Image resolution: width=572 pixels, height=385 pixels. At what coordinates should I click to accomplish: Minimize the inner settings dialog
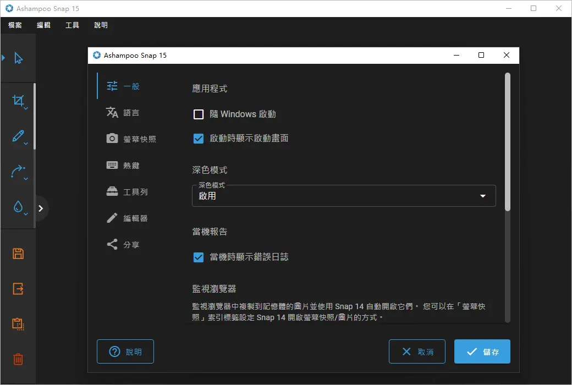(457, 55)
